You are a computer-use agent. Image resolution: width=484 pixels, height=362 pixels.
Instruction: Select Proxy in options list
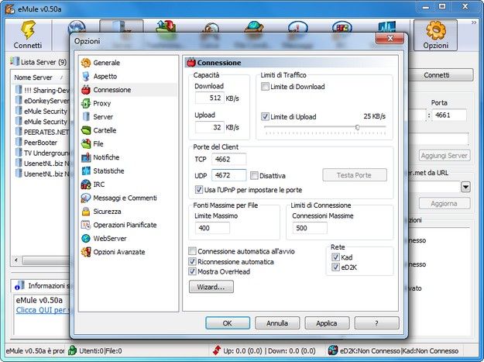102,103
